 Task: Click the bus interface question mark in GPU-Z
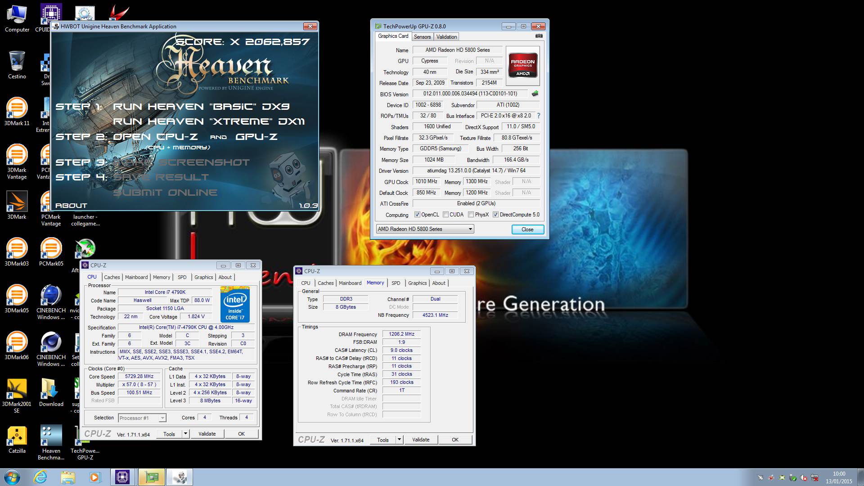[538, 116]
